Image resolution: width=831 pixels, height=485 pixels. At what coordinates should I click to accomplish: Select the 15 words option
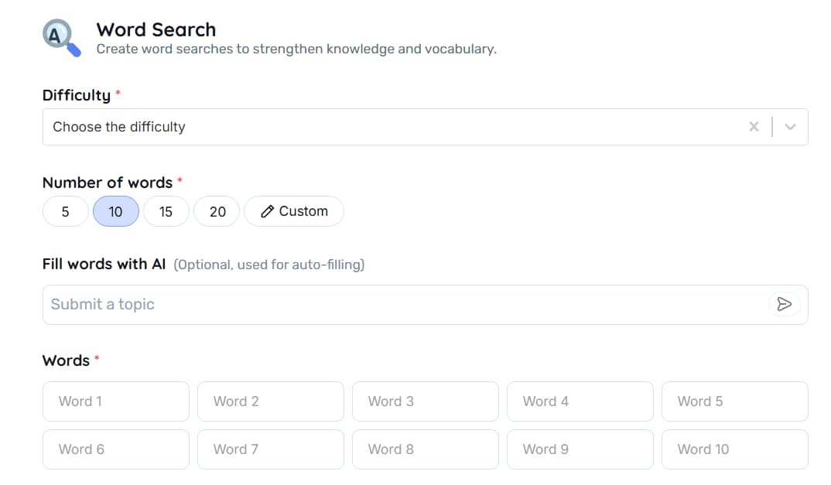point(166,210)
